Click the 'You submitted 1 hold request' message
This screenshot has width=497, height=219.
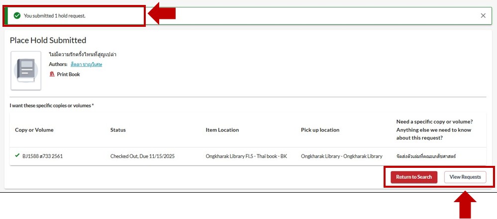coord(55,16)
